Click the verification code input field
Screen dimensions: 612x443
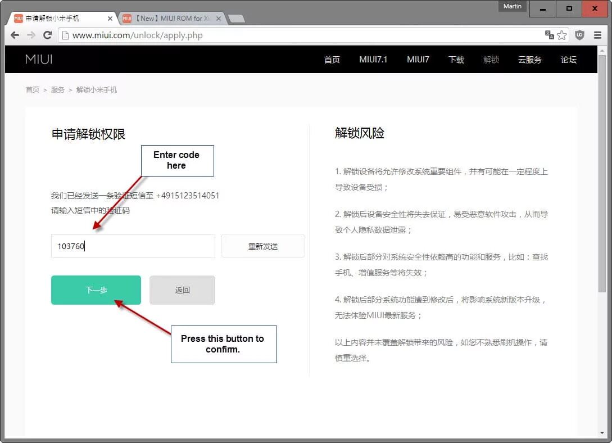[133, 246]
